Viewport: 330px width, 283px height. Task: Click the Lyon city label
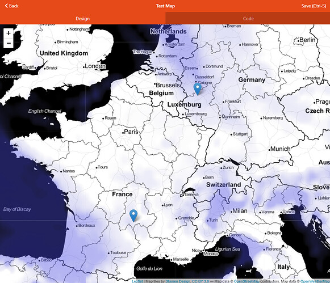tap(168, 205)
